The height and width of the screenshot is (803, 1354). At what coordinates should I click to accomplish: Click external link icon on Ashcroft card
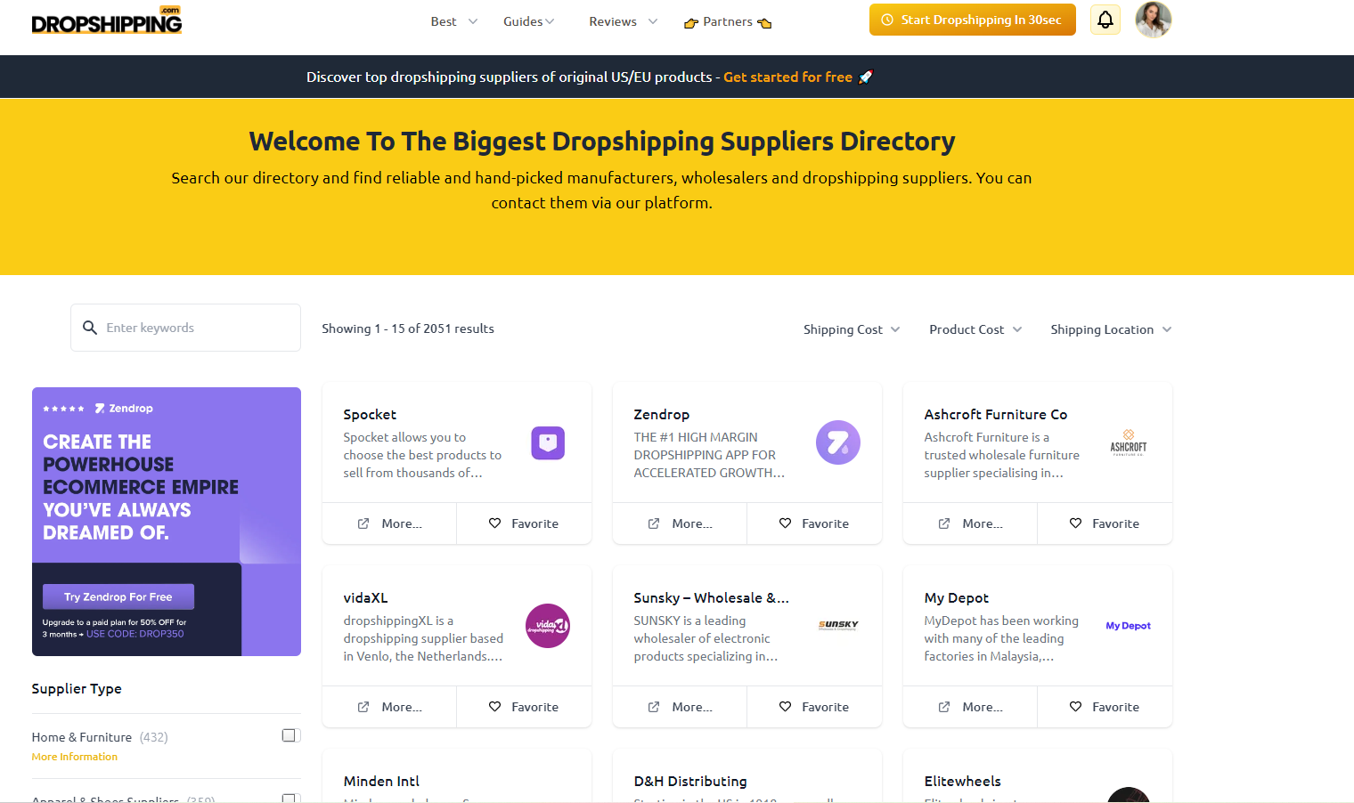pos(944,523)
